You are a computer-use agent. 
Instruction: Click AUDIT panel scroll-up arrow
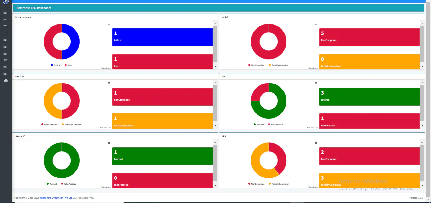[x=422, y=24]
